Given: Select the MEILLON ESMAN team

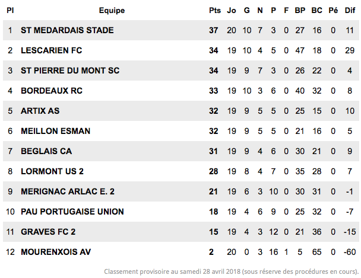Looking at the screenshot, I should tap(55, 131).
